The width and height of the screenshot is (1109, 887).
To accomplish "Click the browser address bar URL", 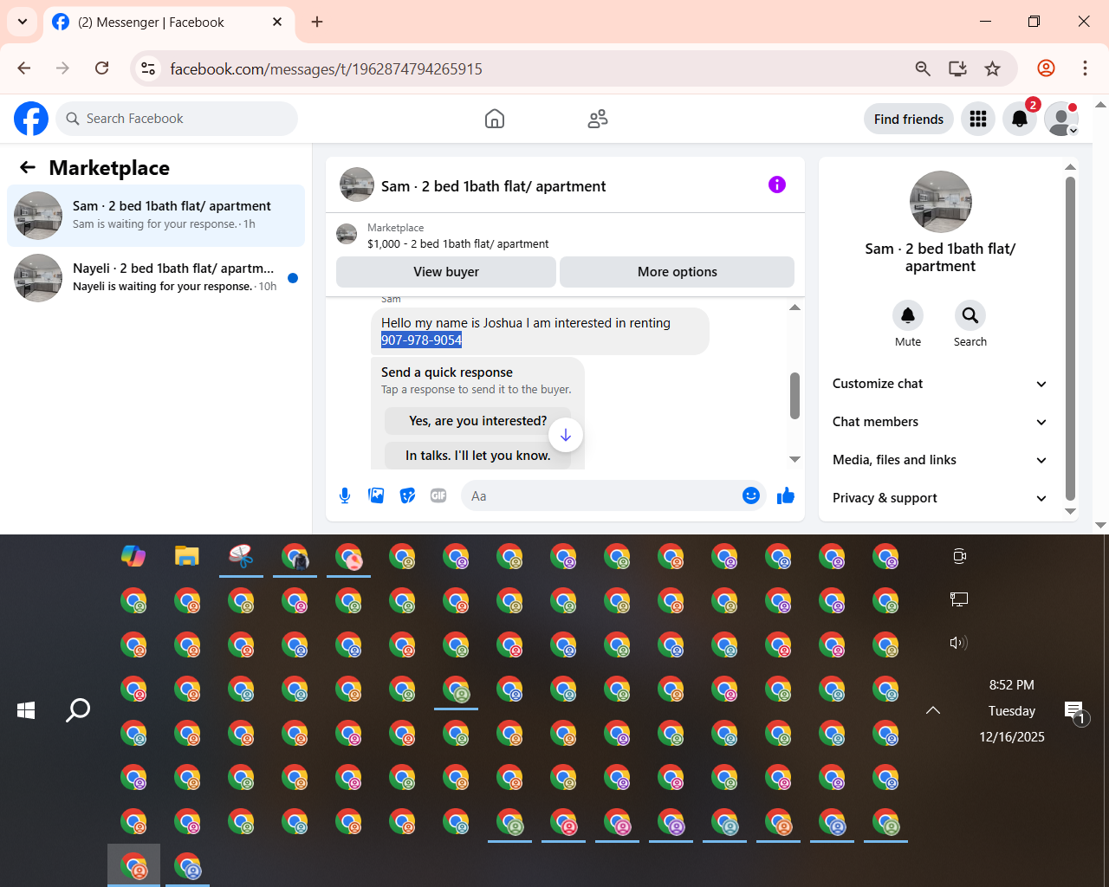I will click(327, 69).
